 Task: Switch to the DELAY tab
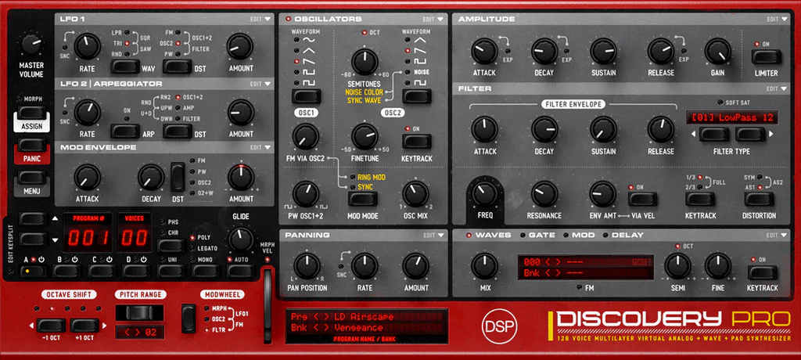point(623,236)
